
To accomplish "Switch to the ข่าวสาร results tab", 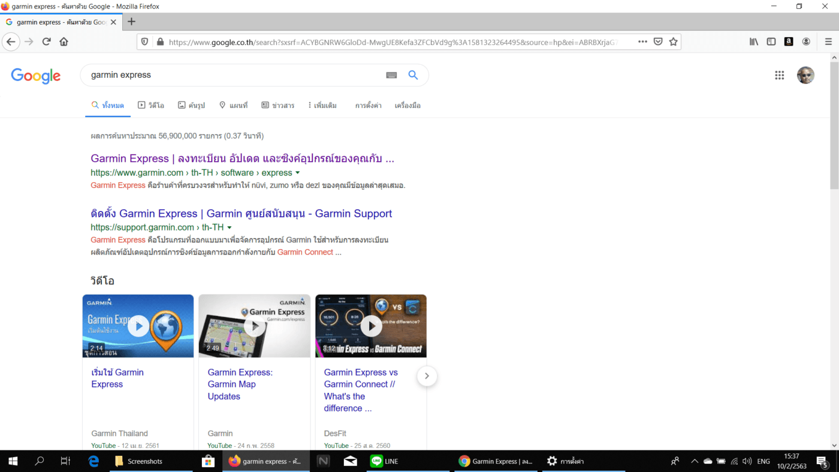I will [x=278, y=105].
